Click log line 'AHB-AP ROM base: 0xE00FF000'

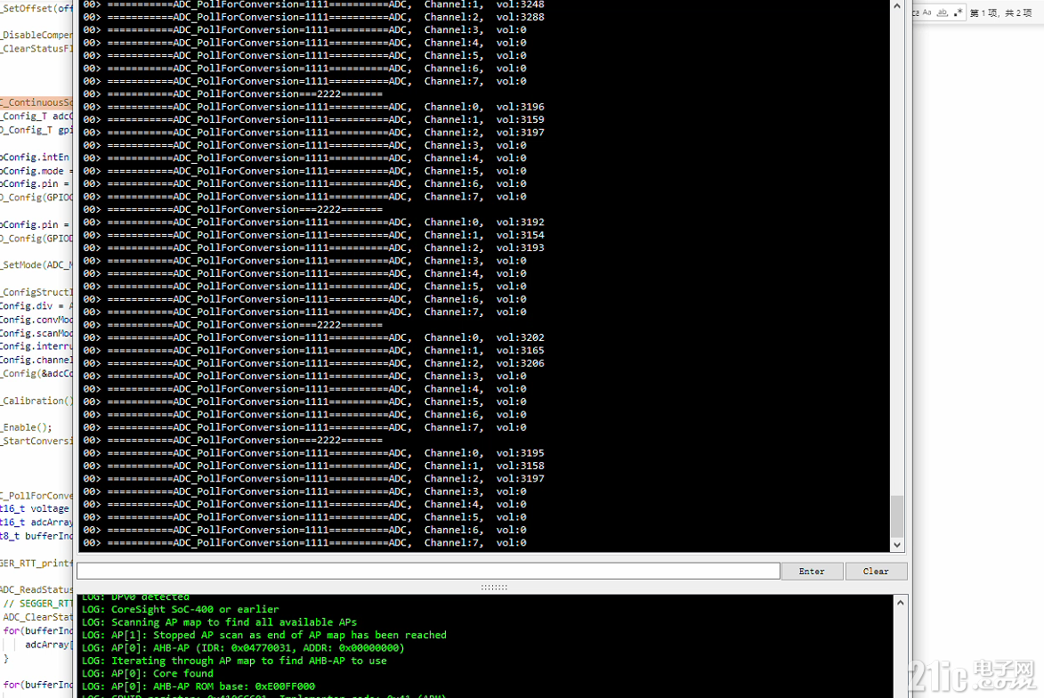(198, 686)
